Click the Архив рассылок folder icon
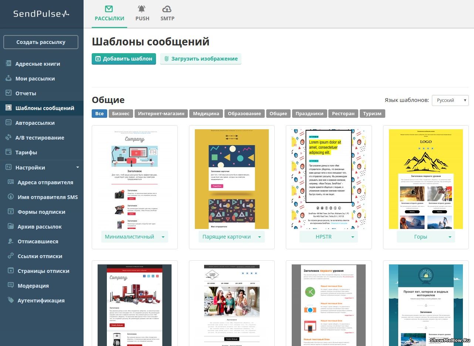This screenshot has height=346, width=474. [x=11, y=226]
